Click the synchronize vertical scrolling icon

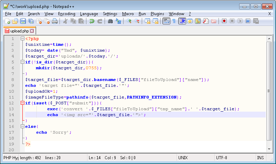point(148,21)
